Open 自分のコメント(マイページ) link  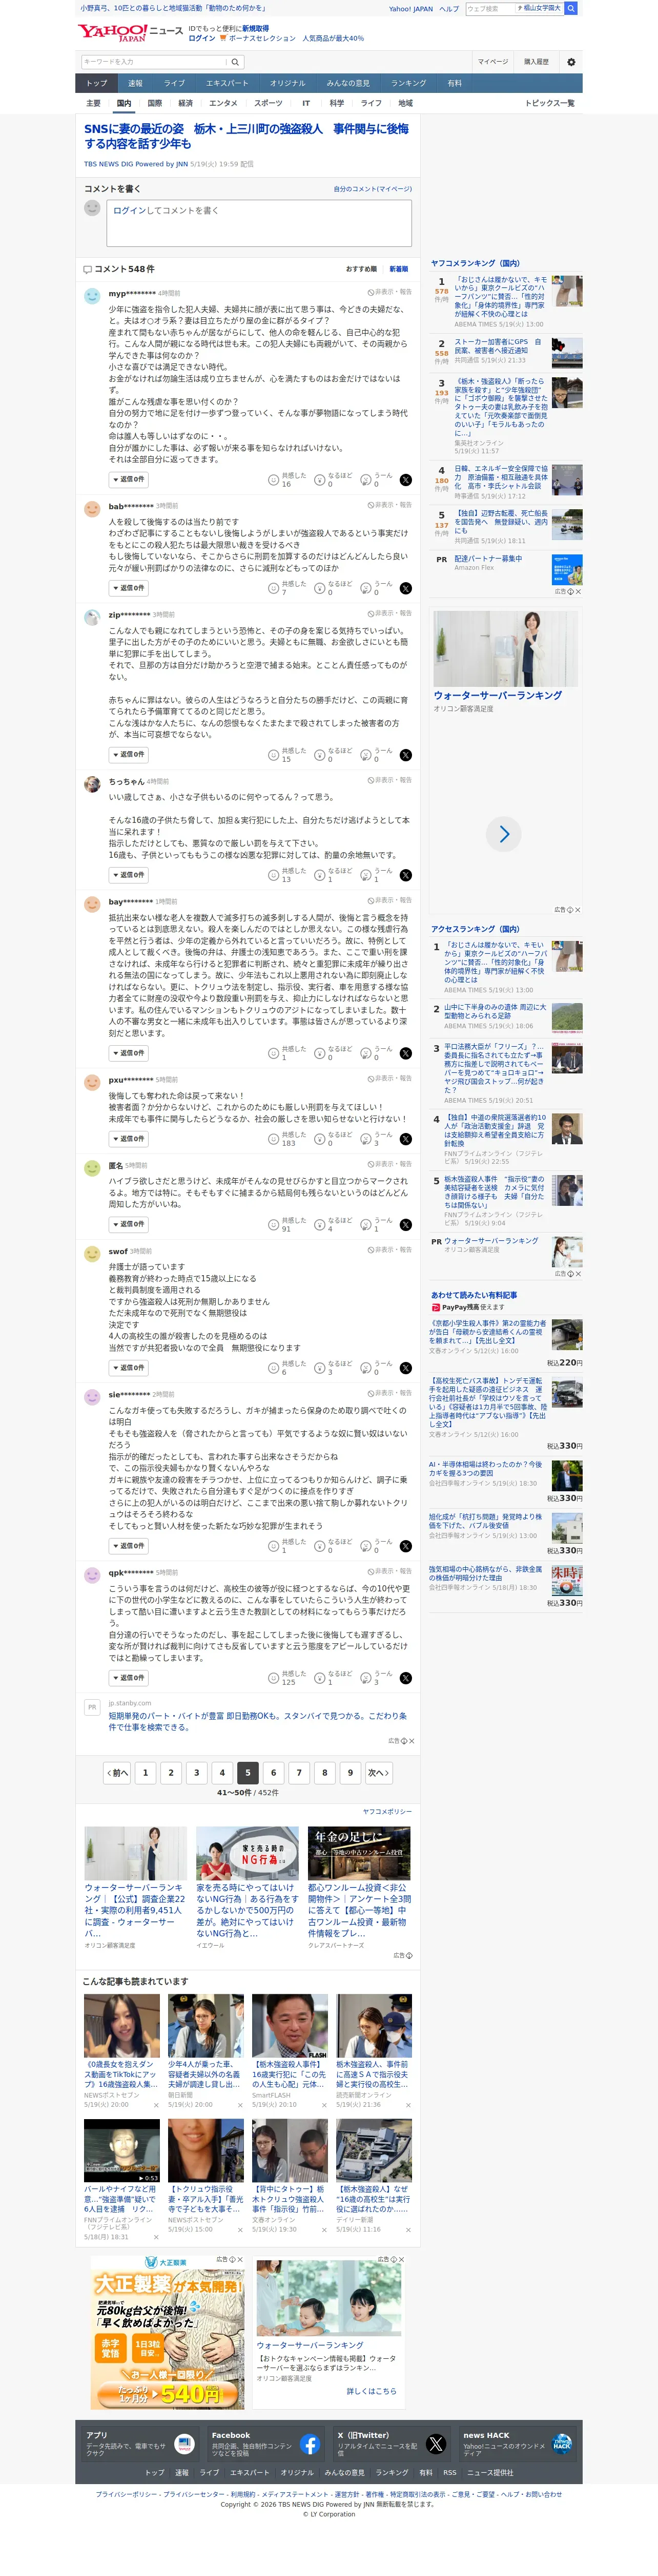pyautogui.click(x=373, y=189)
